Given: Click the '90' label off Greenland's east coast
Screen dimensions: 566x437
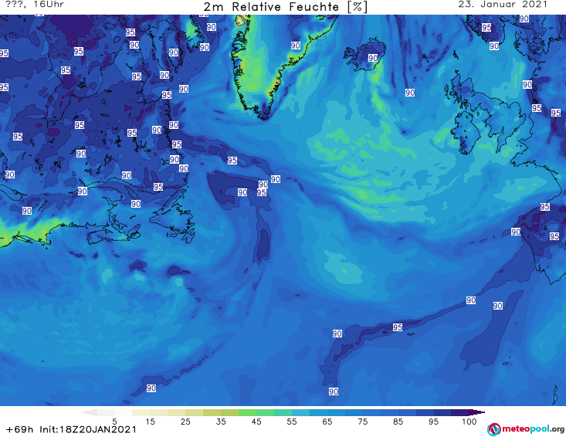Looking at the screenshot, I should point(295,46).
